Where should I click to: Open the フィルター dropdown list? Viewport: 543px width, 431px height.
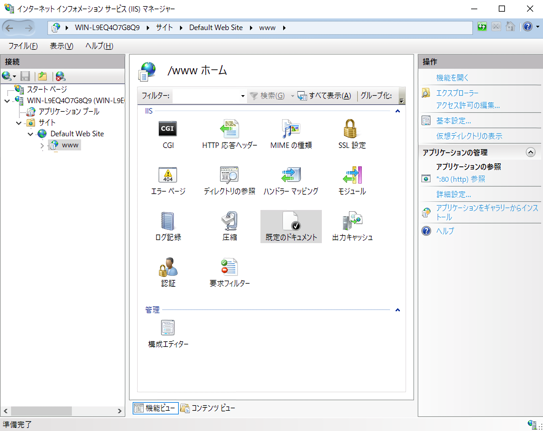[243, 96]
